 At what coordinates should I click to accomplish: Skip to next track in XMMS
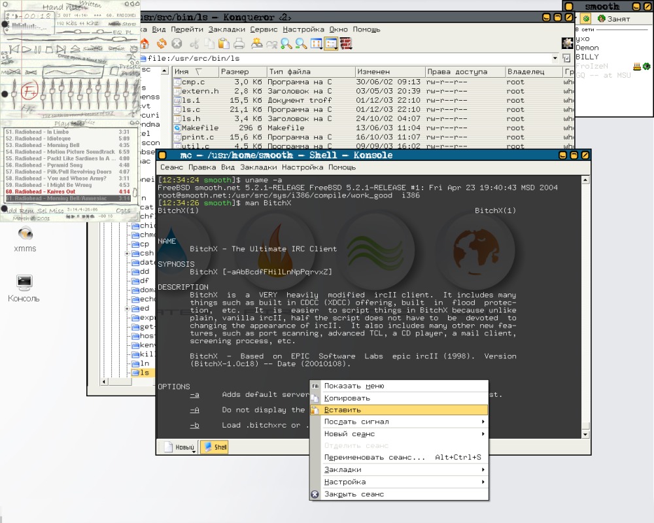click(x=61, y=49)
